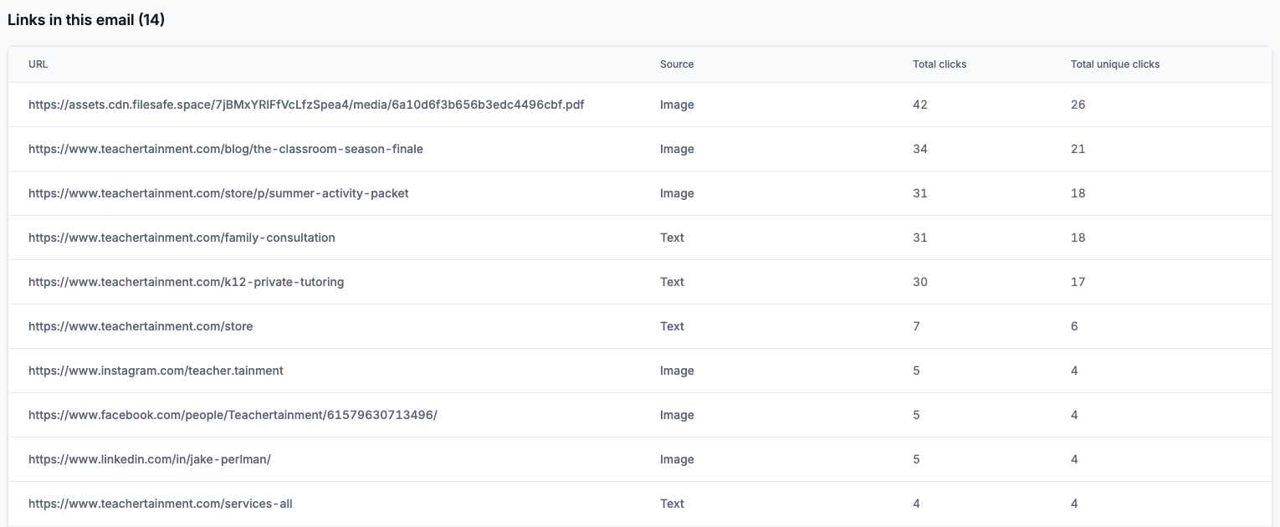The height and width of the screenshot is (527, 1280).
Task: Select Source 'Image' in the Facebook row
Action: pyautogui.click(x=677, y=415)
